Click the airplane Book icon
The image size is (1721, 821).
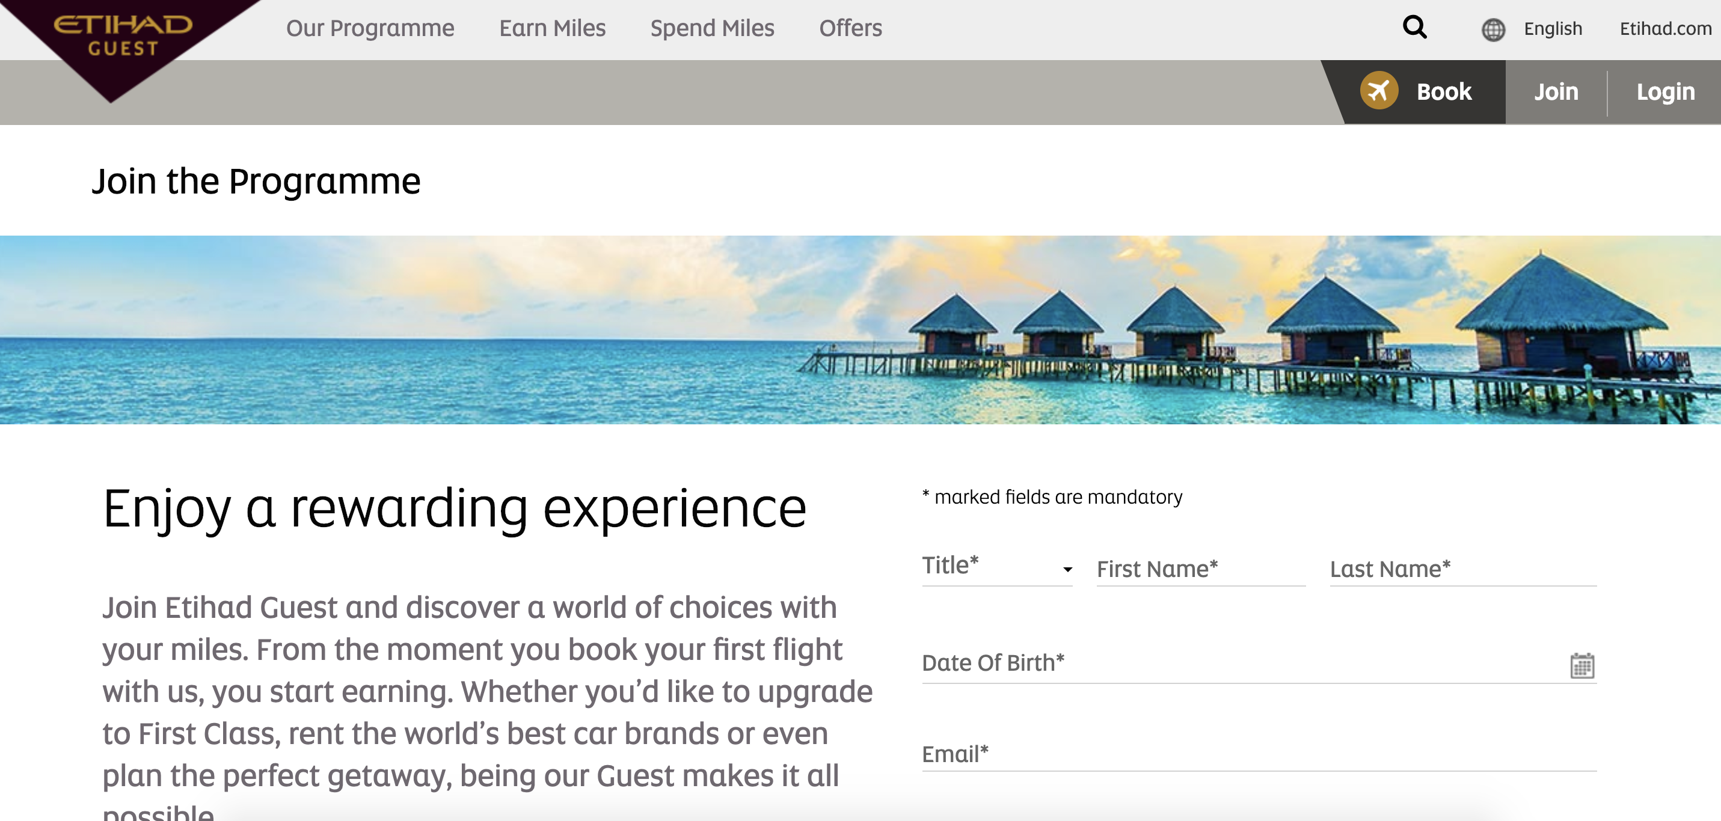(1379, 91)
